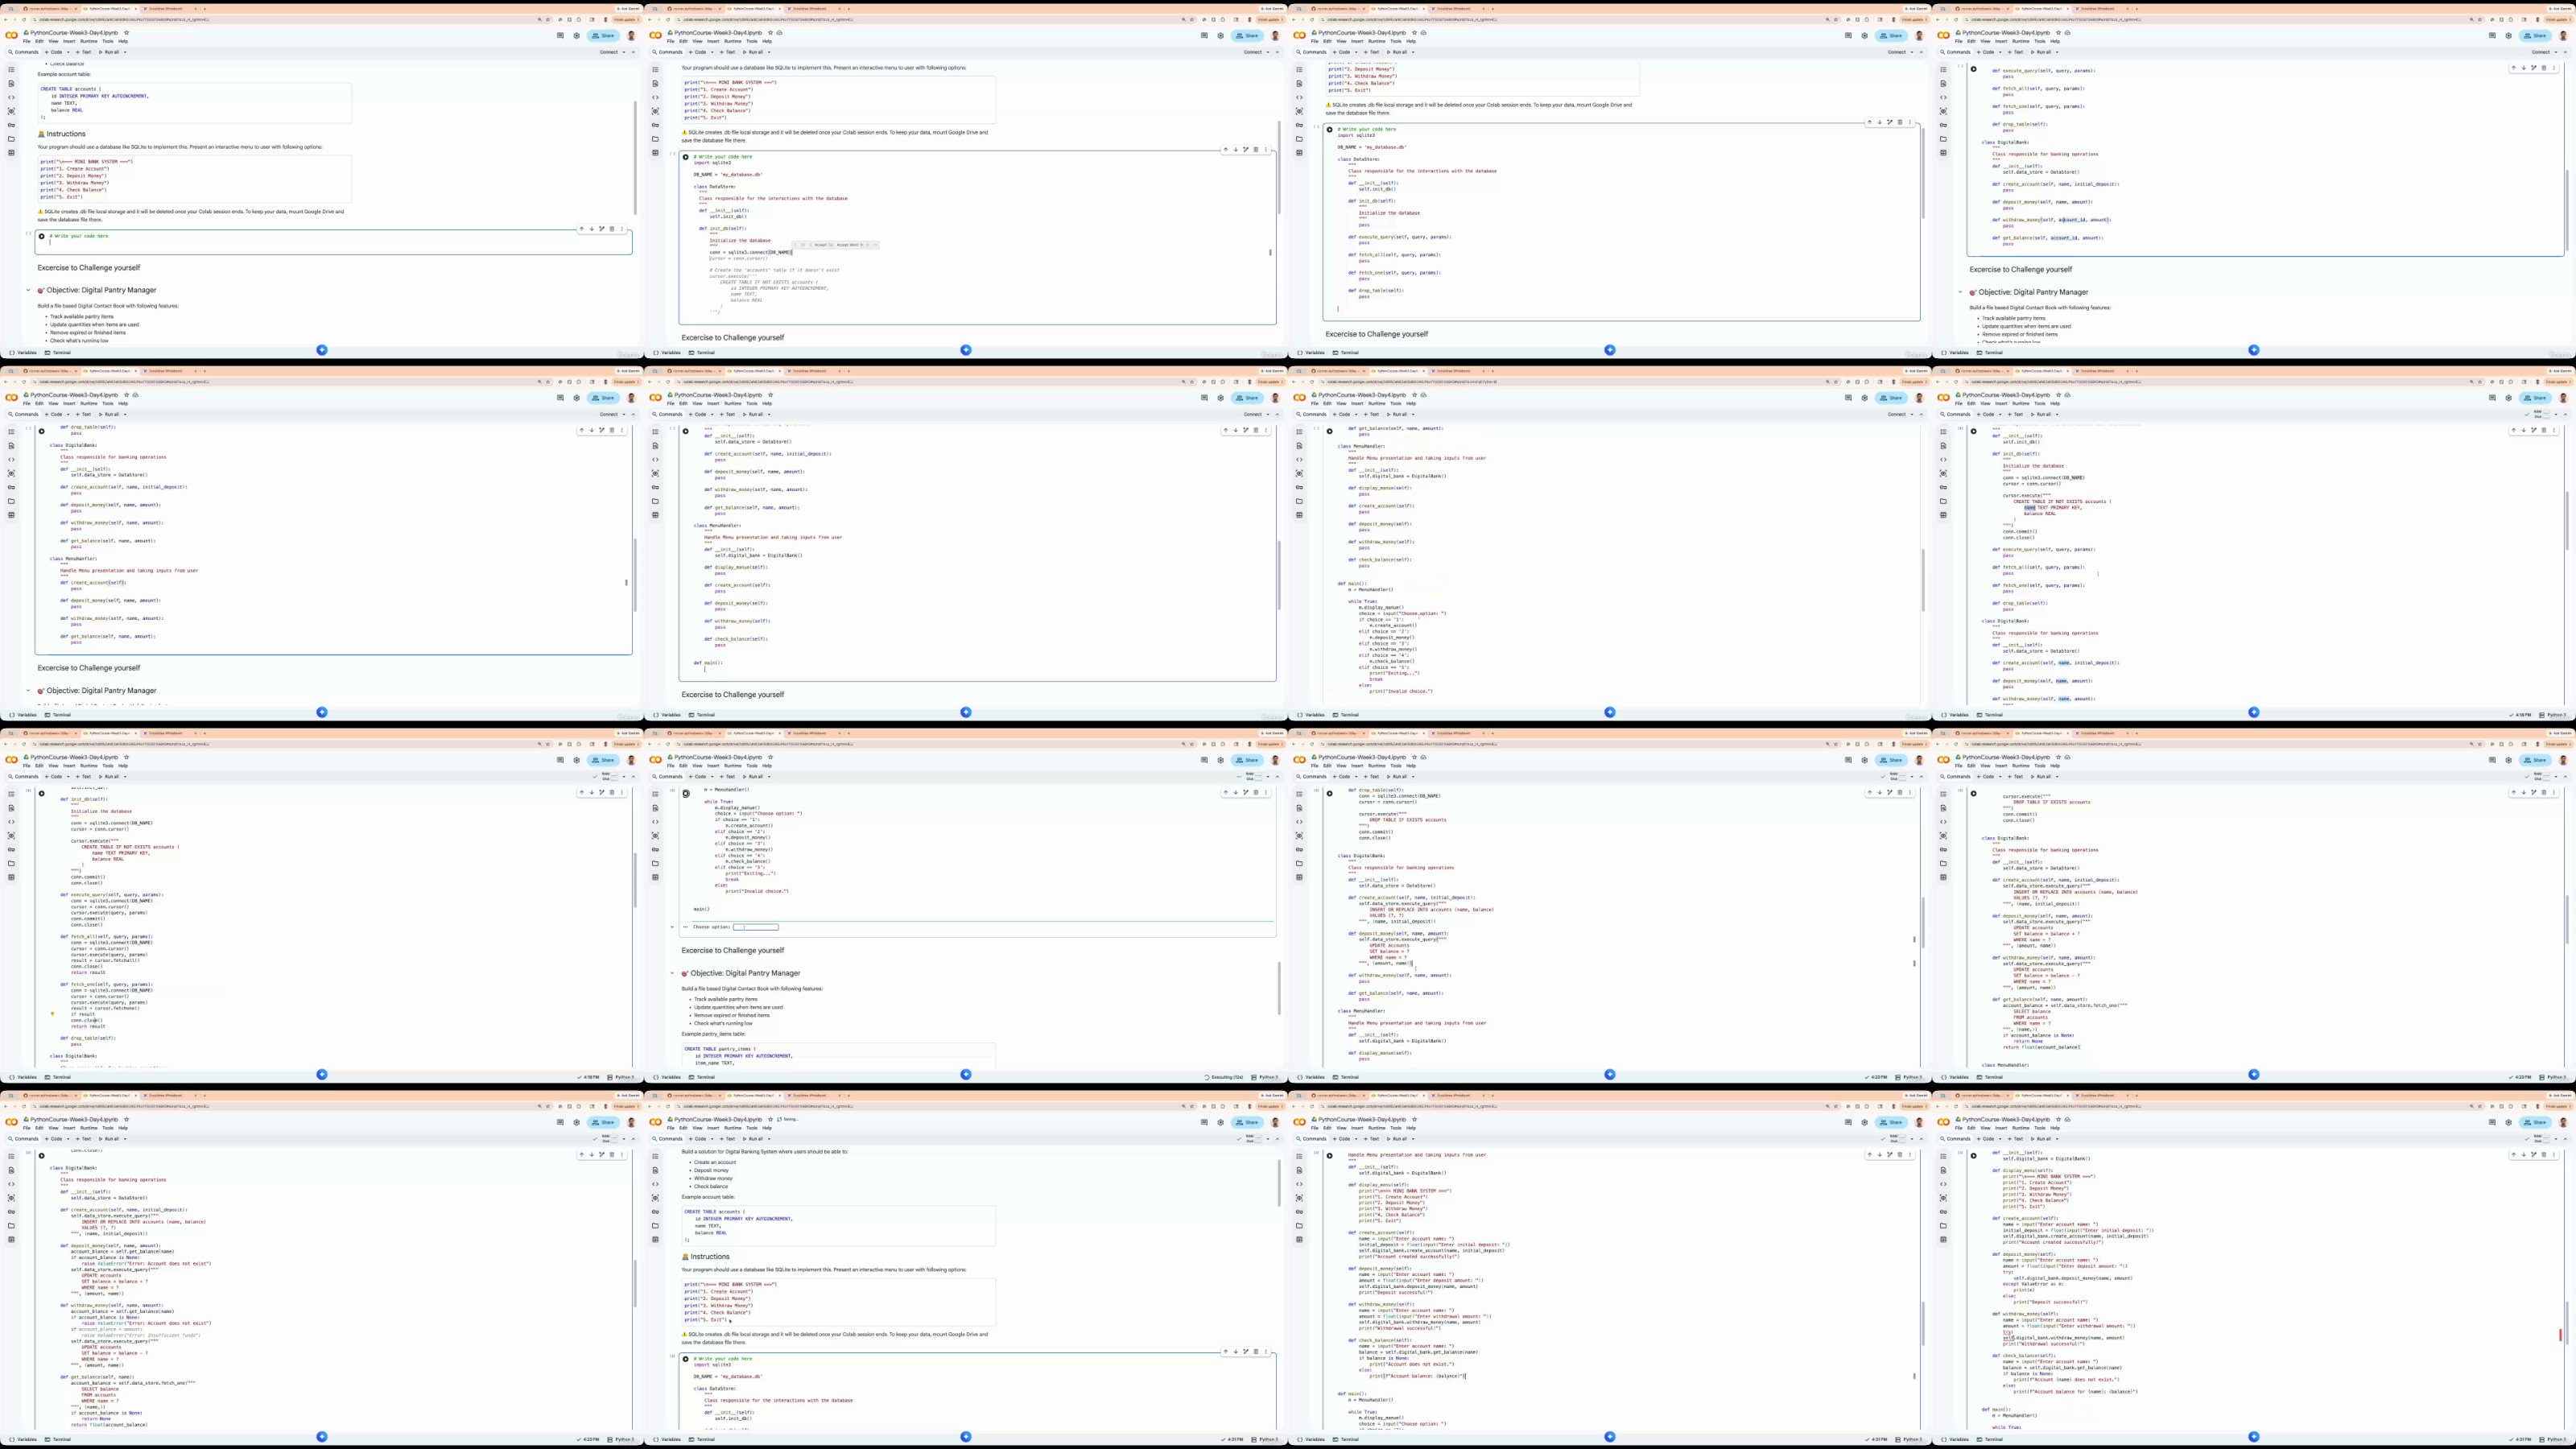Open Data table sidebar icon in 'Choose option' window
Image resolution: width=2576 pixels, height=1449 pixels.
[x=655, y=877]
